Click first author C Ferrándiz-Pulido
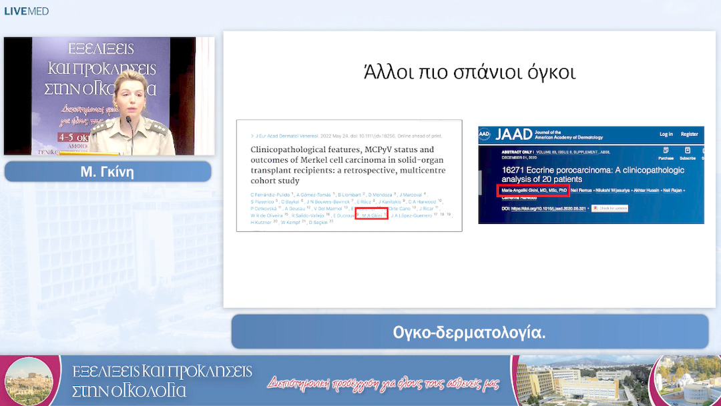Viewport: 721px width, 406px height. coord(270,195)
